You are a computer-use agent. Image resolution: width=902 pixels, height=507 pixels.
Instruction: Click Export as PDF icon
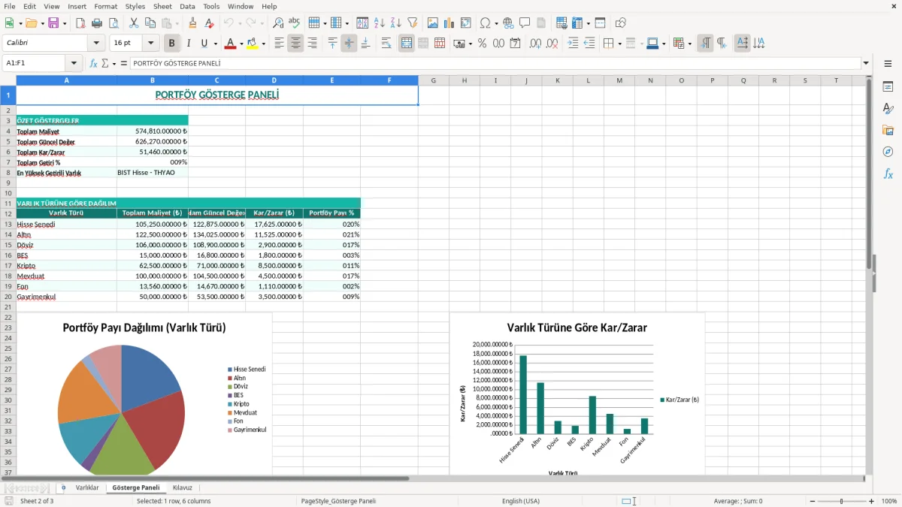[80, 23]
